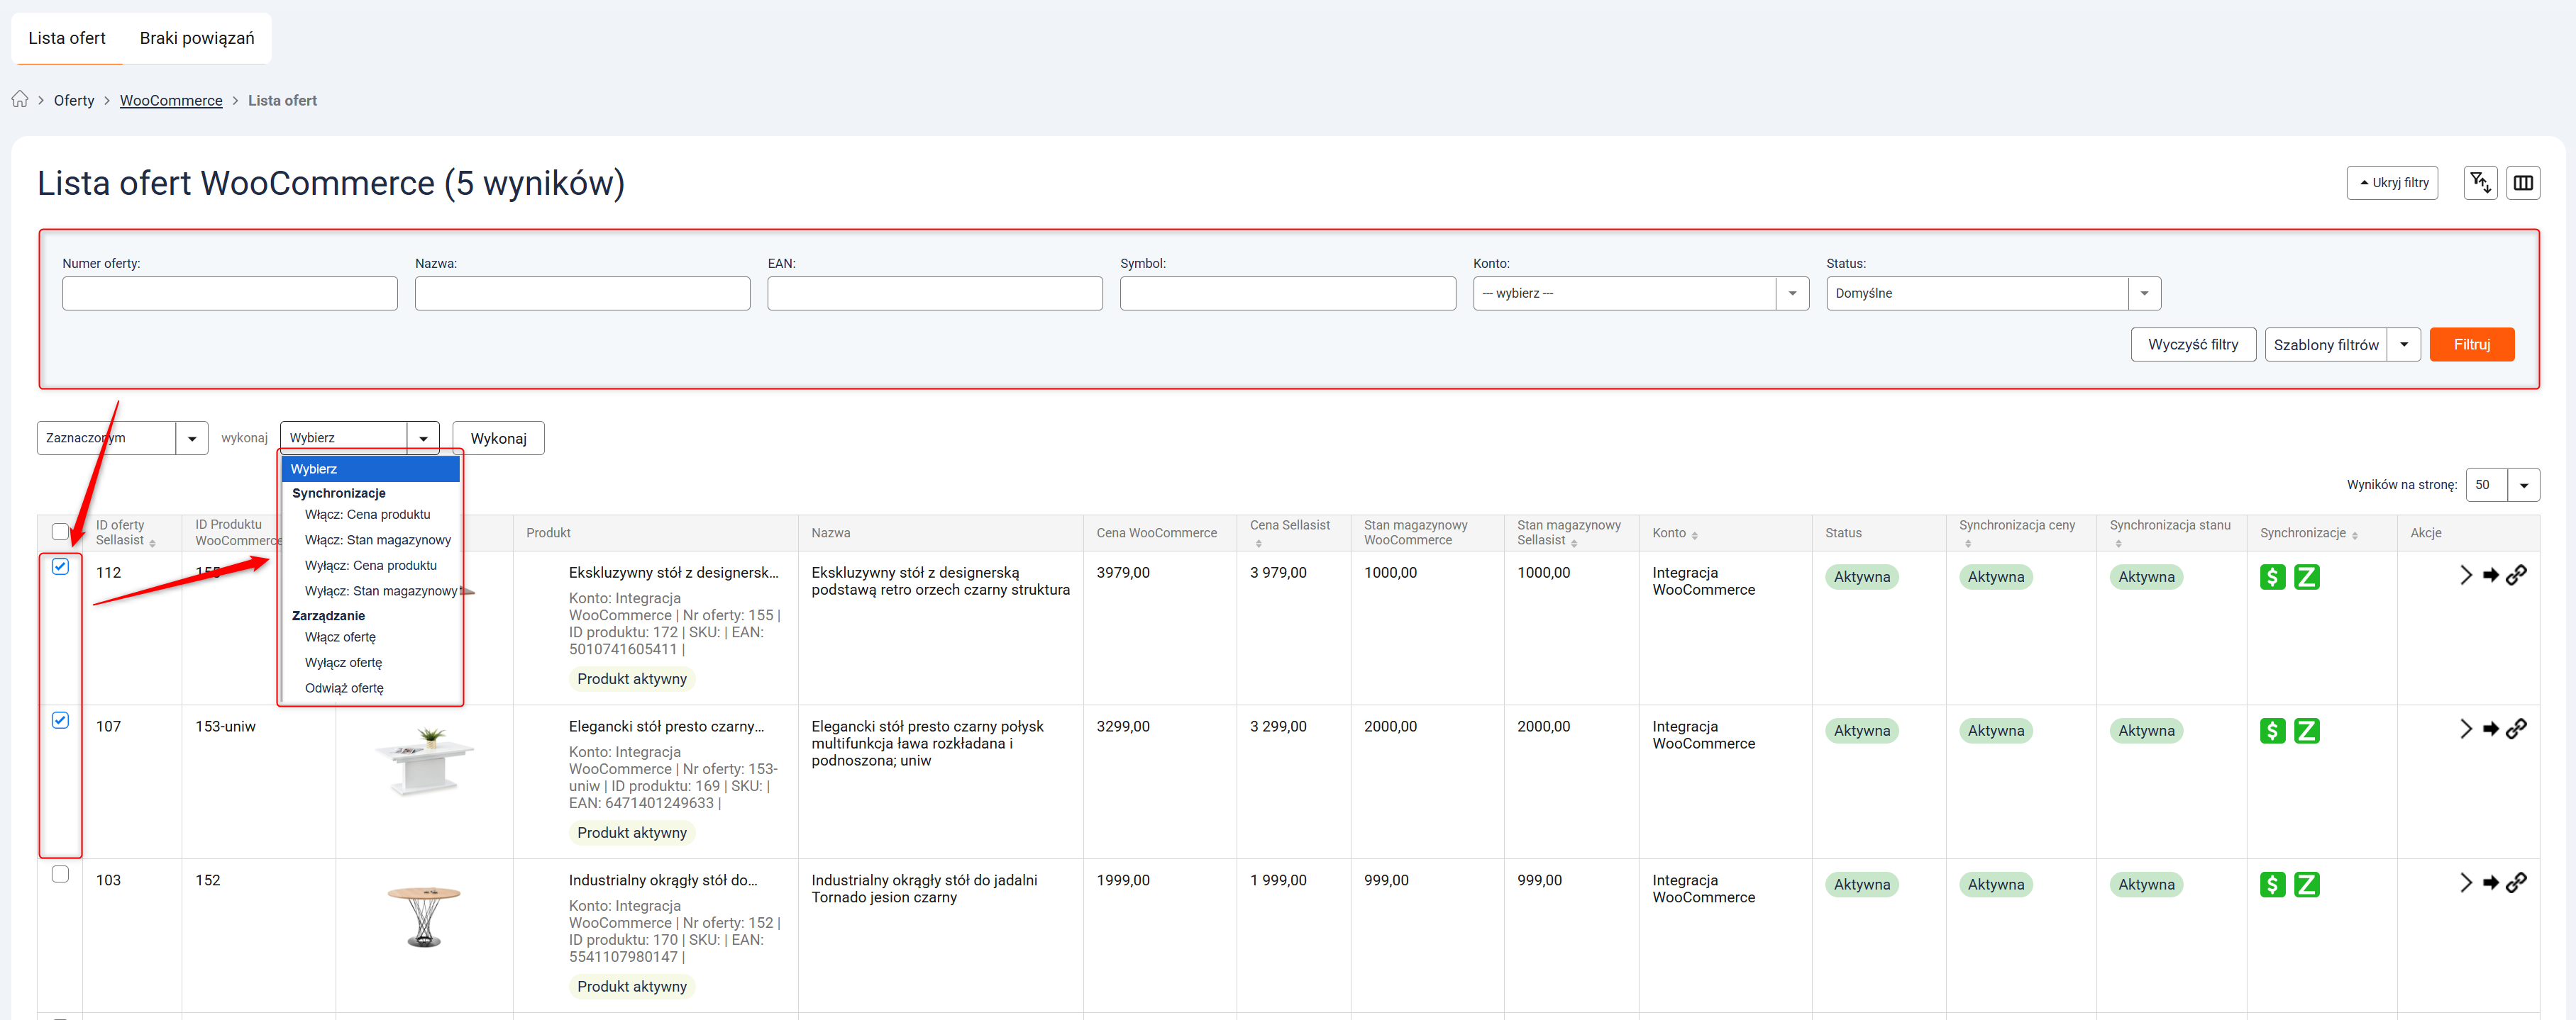
Task: Open the Konto filter dropdown
Action: tap(1640, 293)
